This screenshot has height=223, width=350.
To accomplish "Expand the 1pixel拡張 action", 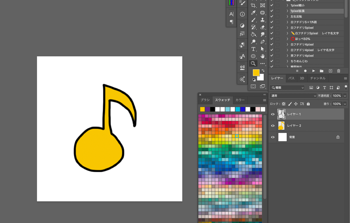I will coord(287,11).
